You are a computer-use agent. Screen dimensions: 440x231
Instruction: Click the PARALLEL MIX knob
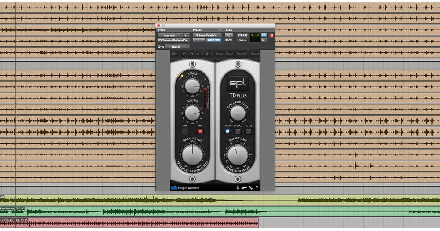pyautogui.click(x=193, y=155)
